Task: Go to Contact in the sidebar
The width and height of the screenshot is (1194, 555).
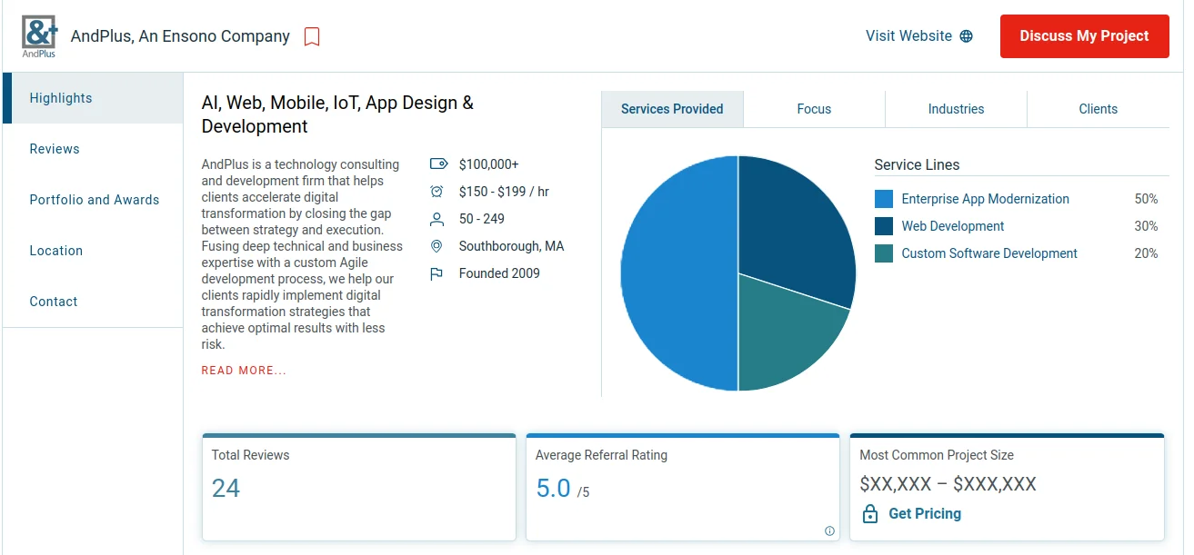Action: tap(93, 302)
